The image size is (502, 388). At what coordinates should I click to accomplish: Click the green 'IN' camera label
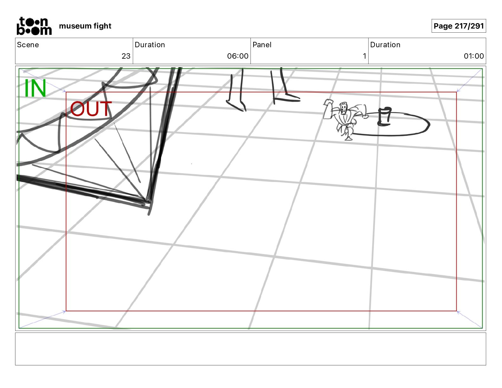(35, 88)
